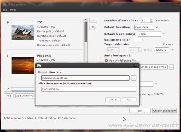Select the Sydney Opera House thumbnail
The image size is (181, 132).
coord(23,32)
